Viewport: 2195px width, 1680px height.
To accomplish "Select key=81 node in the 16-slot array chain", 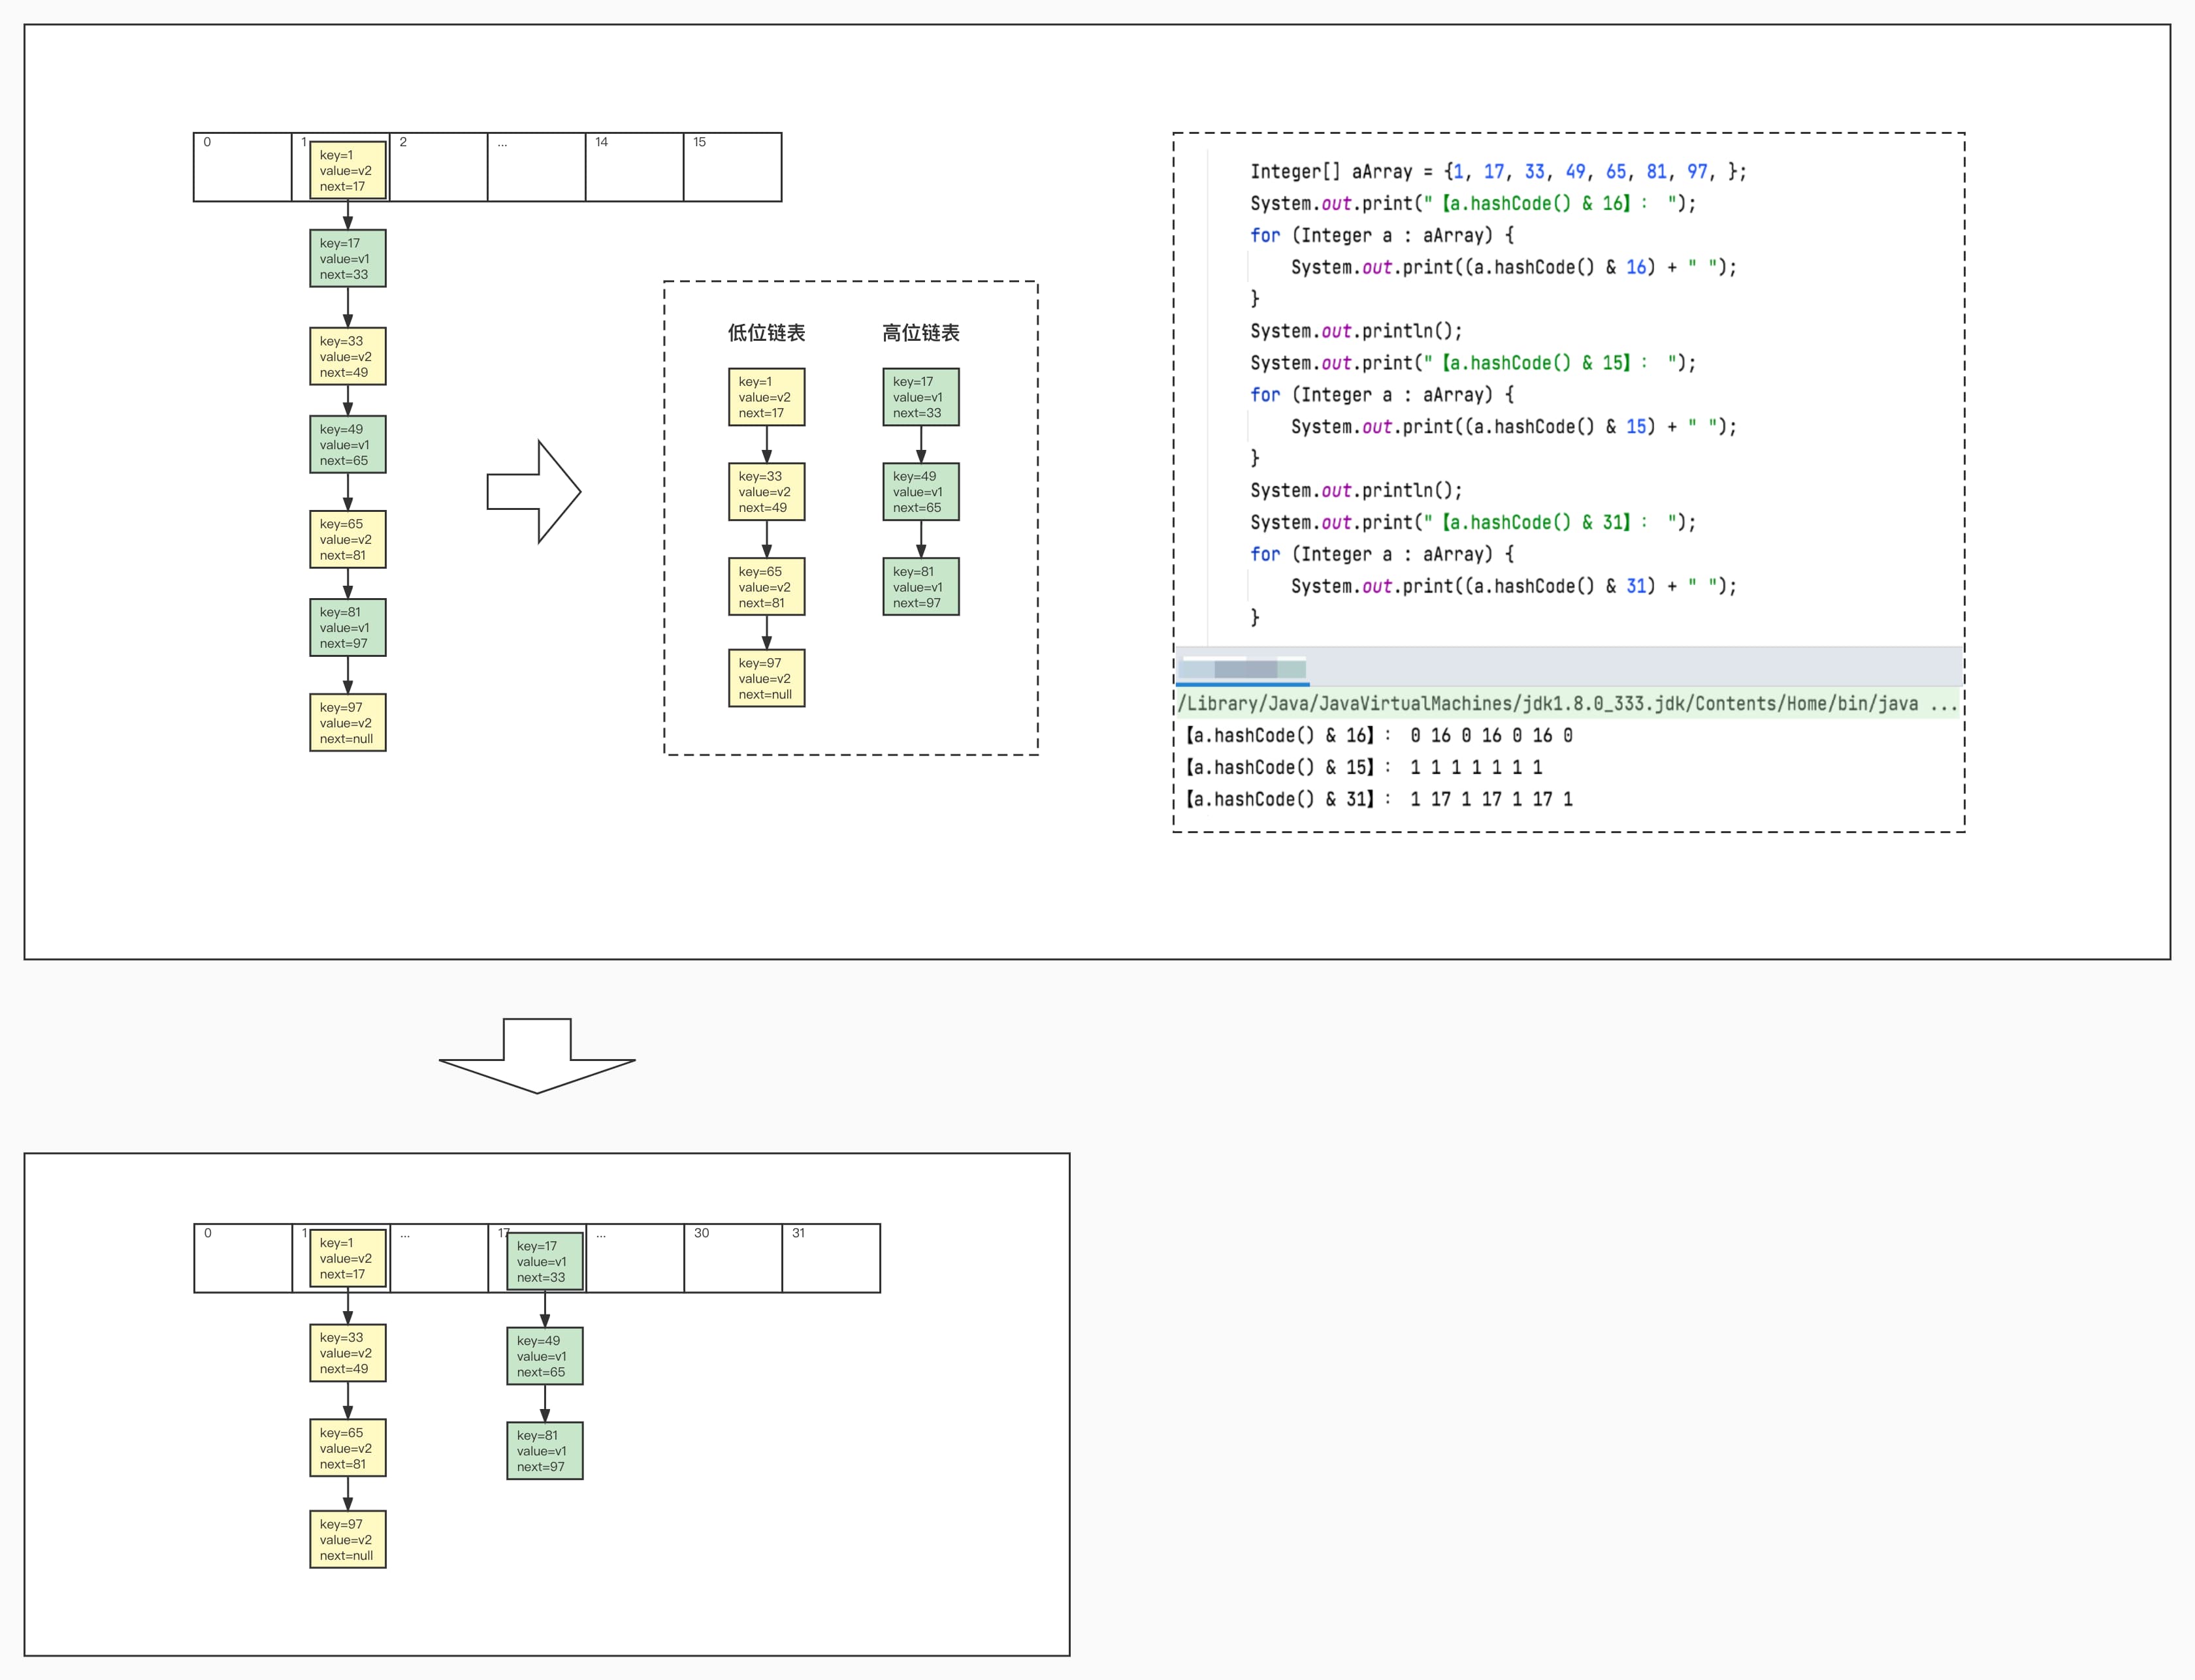I will (347, 628).
